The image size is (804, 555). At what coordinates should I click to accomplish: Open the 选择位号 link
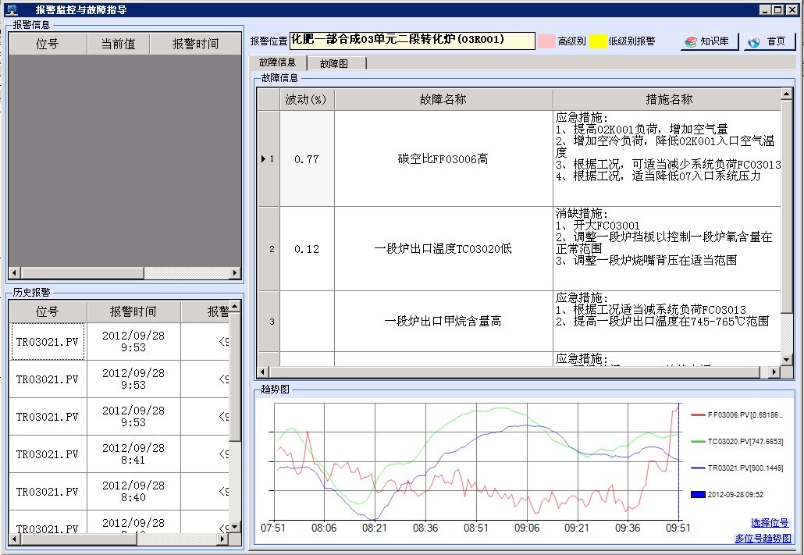point(770,523)
